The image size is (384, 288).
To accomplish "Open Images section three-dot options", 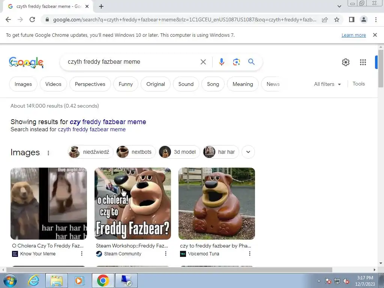I will 48,153.
